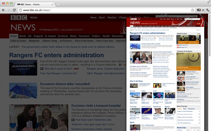Open 'Rangers given 10-point deduction' link

pos(105,69)
